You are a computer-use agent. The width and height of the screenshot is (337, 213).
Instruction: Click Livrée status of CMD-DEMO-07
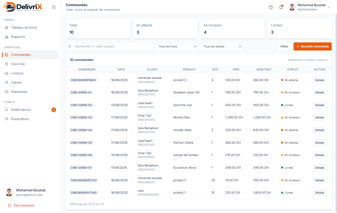(287, 168)
